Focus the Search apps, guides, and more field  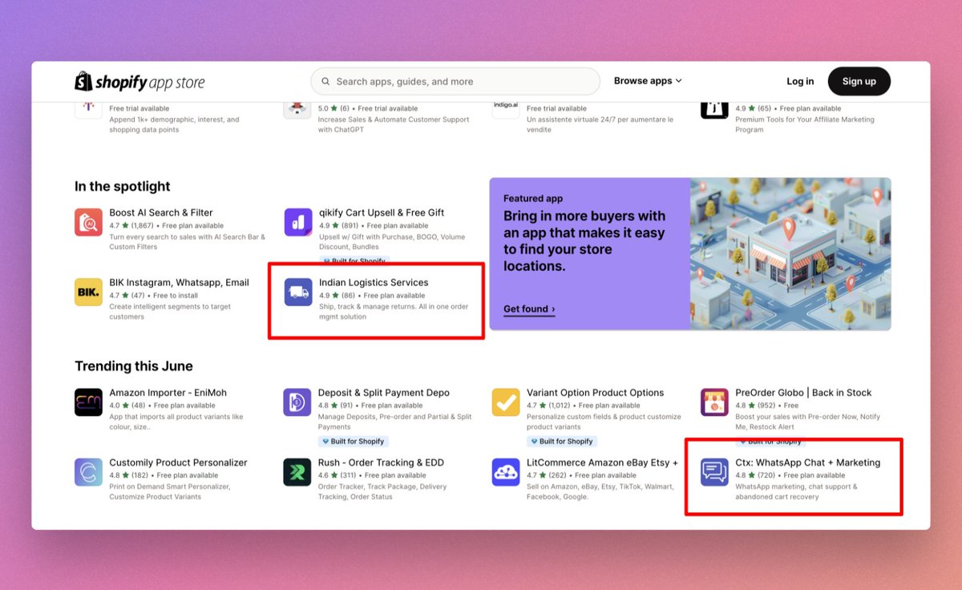pos(455,82)
